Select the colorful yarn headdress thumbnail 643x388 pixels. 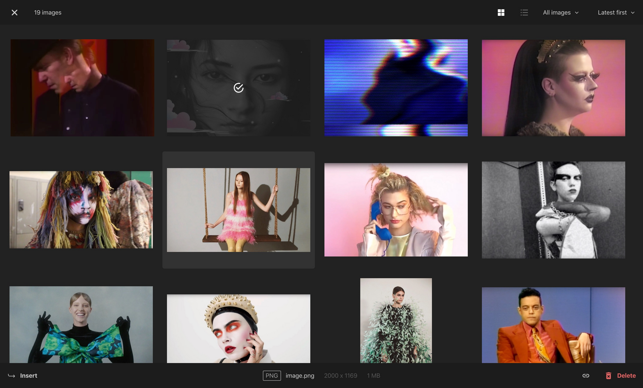point(81,210)
